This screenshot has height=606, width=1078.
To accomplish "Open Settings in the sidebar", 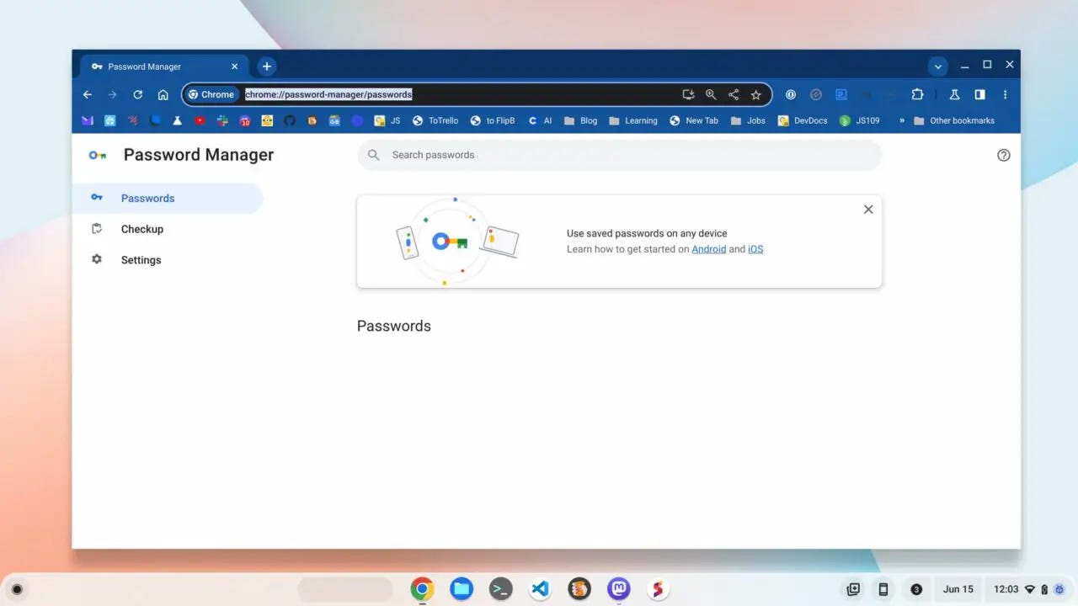I will (168, 260).
